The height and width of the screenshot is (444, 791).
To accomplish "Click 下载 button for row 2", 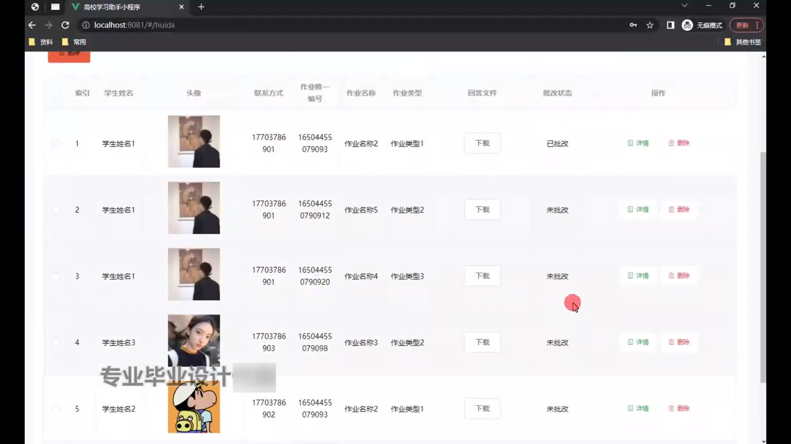I will point(482,210).
